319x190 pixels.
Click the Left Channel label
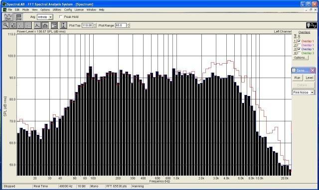(x=283, y=32)
